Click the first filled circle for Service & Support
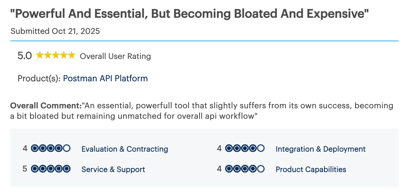Image resolution: width=416 pixels, height=194 pixels. [35, 169]
